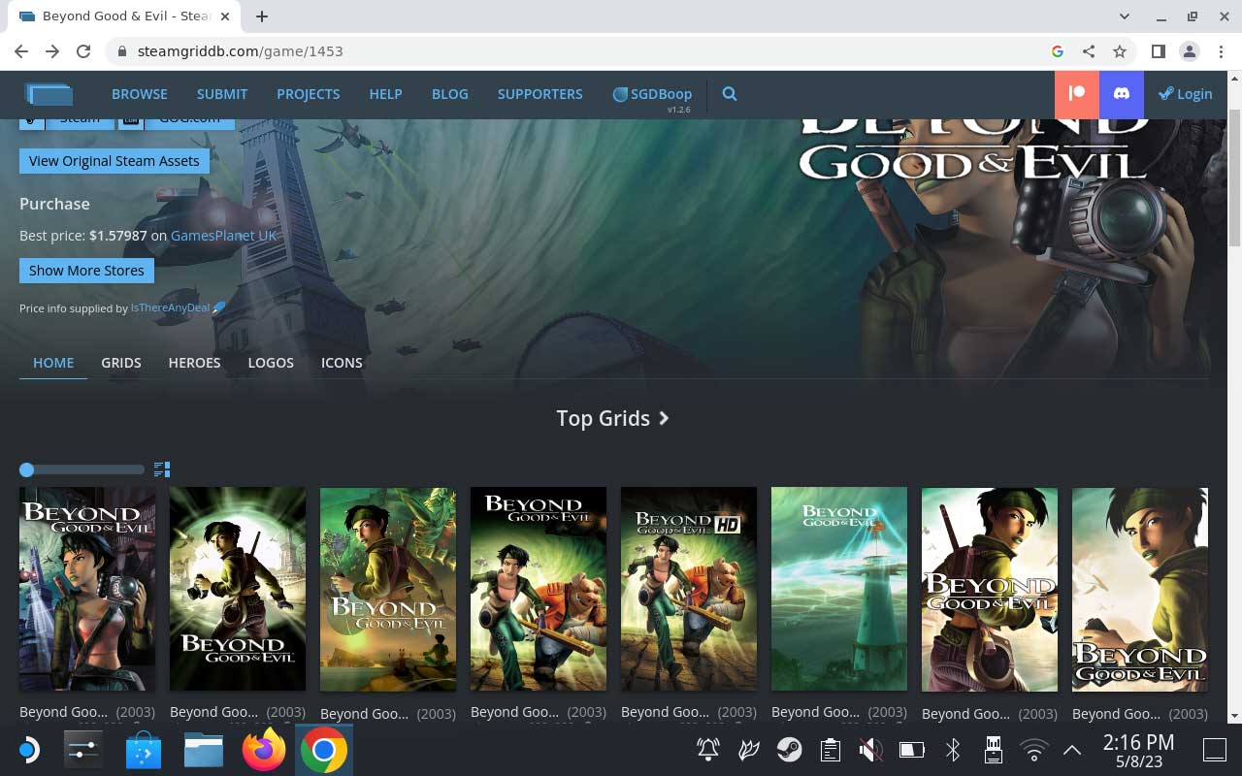Open Chrome's three-dot menu

pos(1220,51)
